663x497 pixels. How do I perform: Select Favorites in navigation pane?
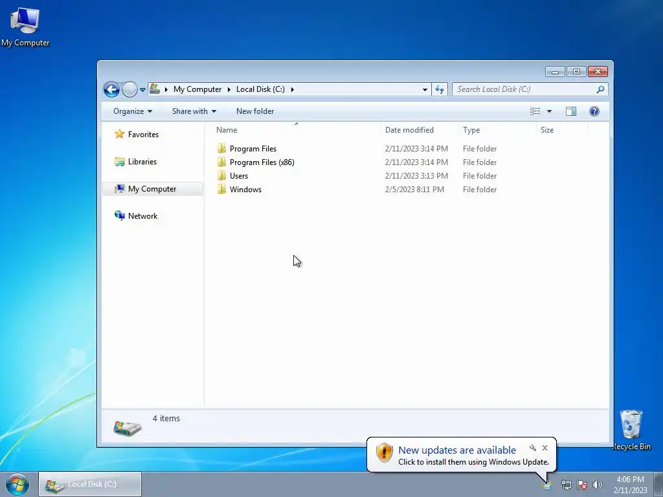143,135
